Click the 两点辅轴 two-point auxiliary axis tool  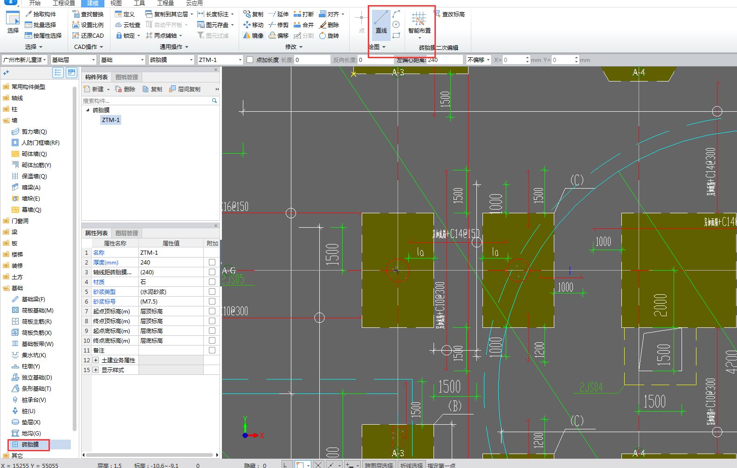[163, 35]
